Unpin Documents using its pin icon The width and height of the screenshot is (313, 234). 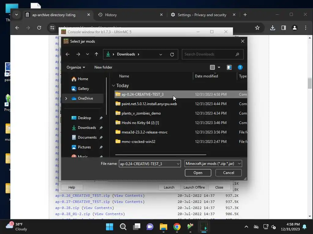click(x=101, y=137)
